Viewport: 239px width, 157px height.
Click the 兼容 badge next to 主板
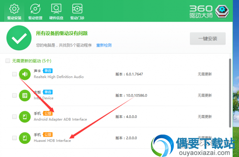(x=48, y=92)
